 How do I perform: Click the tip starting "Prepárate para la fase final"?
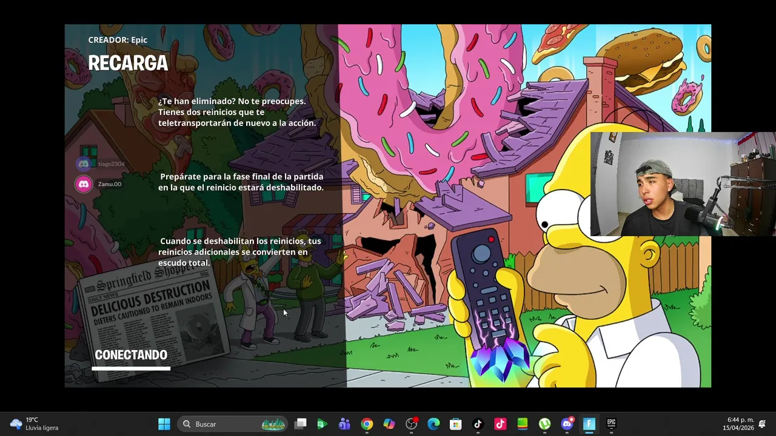241,182
